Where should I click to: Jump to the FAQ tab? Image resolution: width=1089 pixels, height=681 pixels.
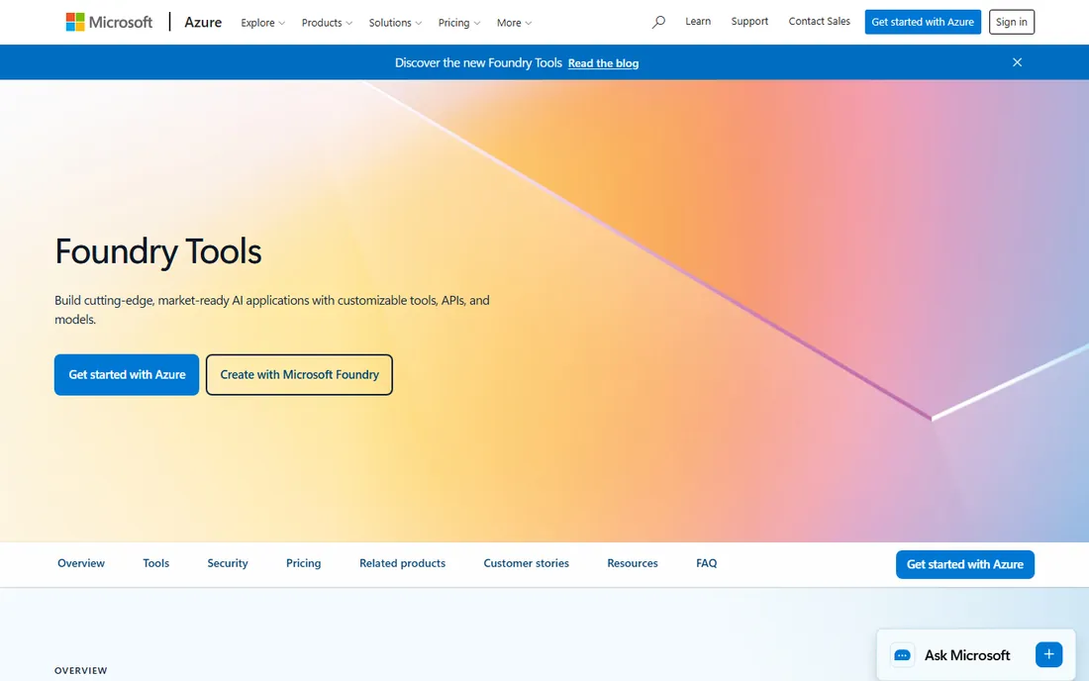[706, 563]
